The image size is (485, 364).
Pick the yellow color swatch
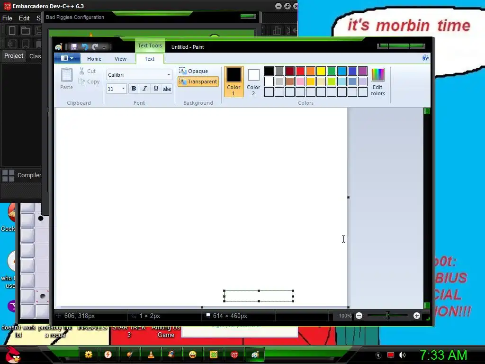[x=321, y=71]
